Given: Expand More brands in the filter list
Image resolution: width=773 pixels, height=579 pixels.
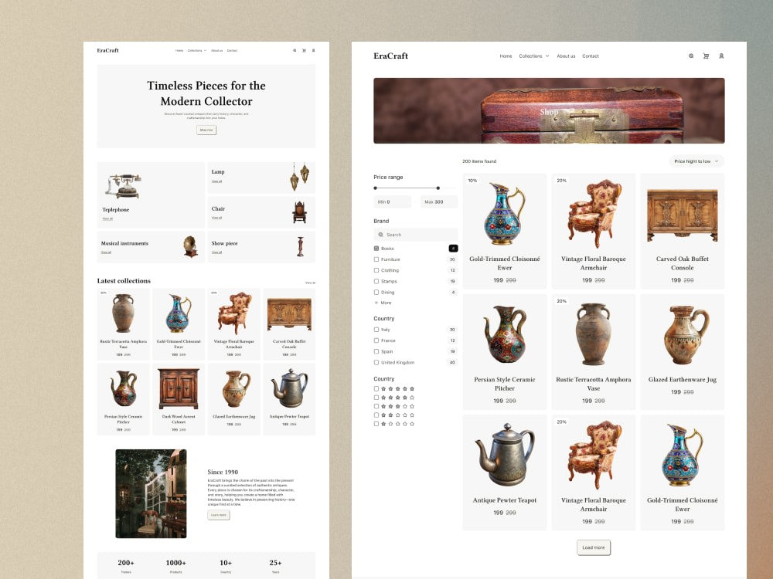Looking at the screenshot, I should pos(383,303).
